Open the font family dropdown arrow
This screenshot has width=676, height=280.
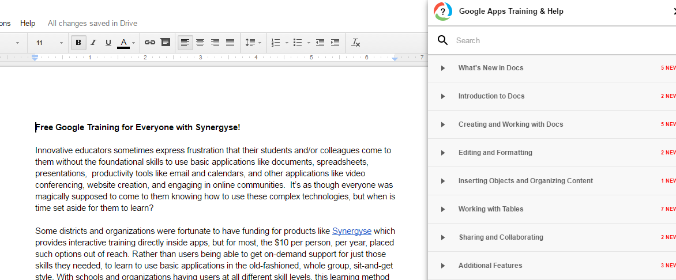18,43
